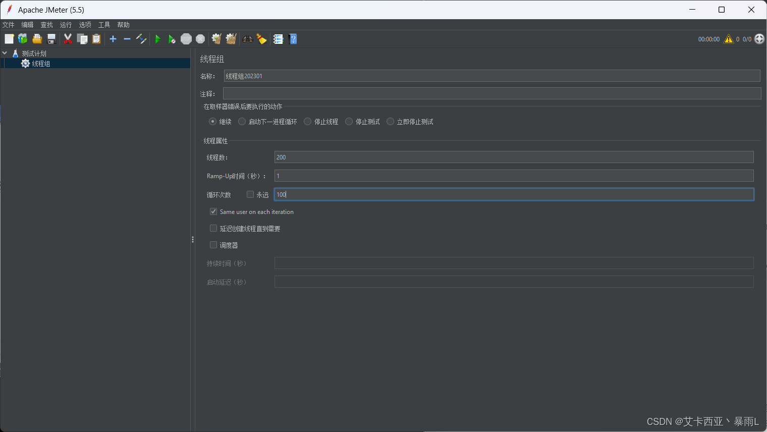Image resolution: width=767 pixels, height=432 pixels.
Task: Open the 文件 menu
Action: (9, 25)
